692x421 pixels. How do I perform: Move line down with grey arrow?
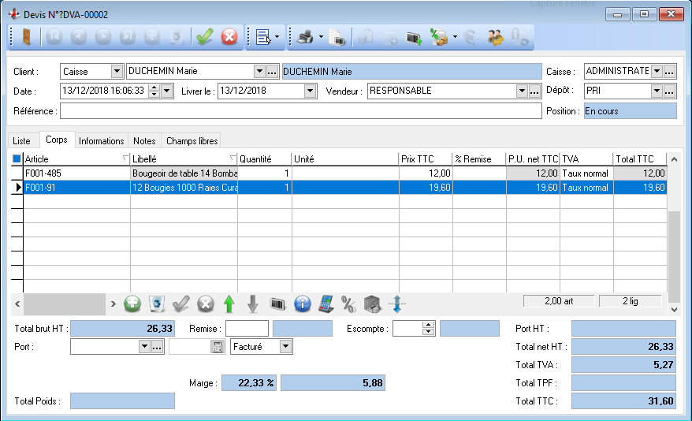click(252, 304)
